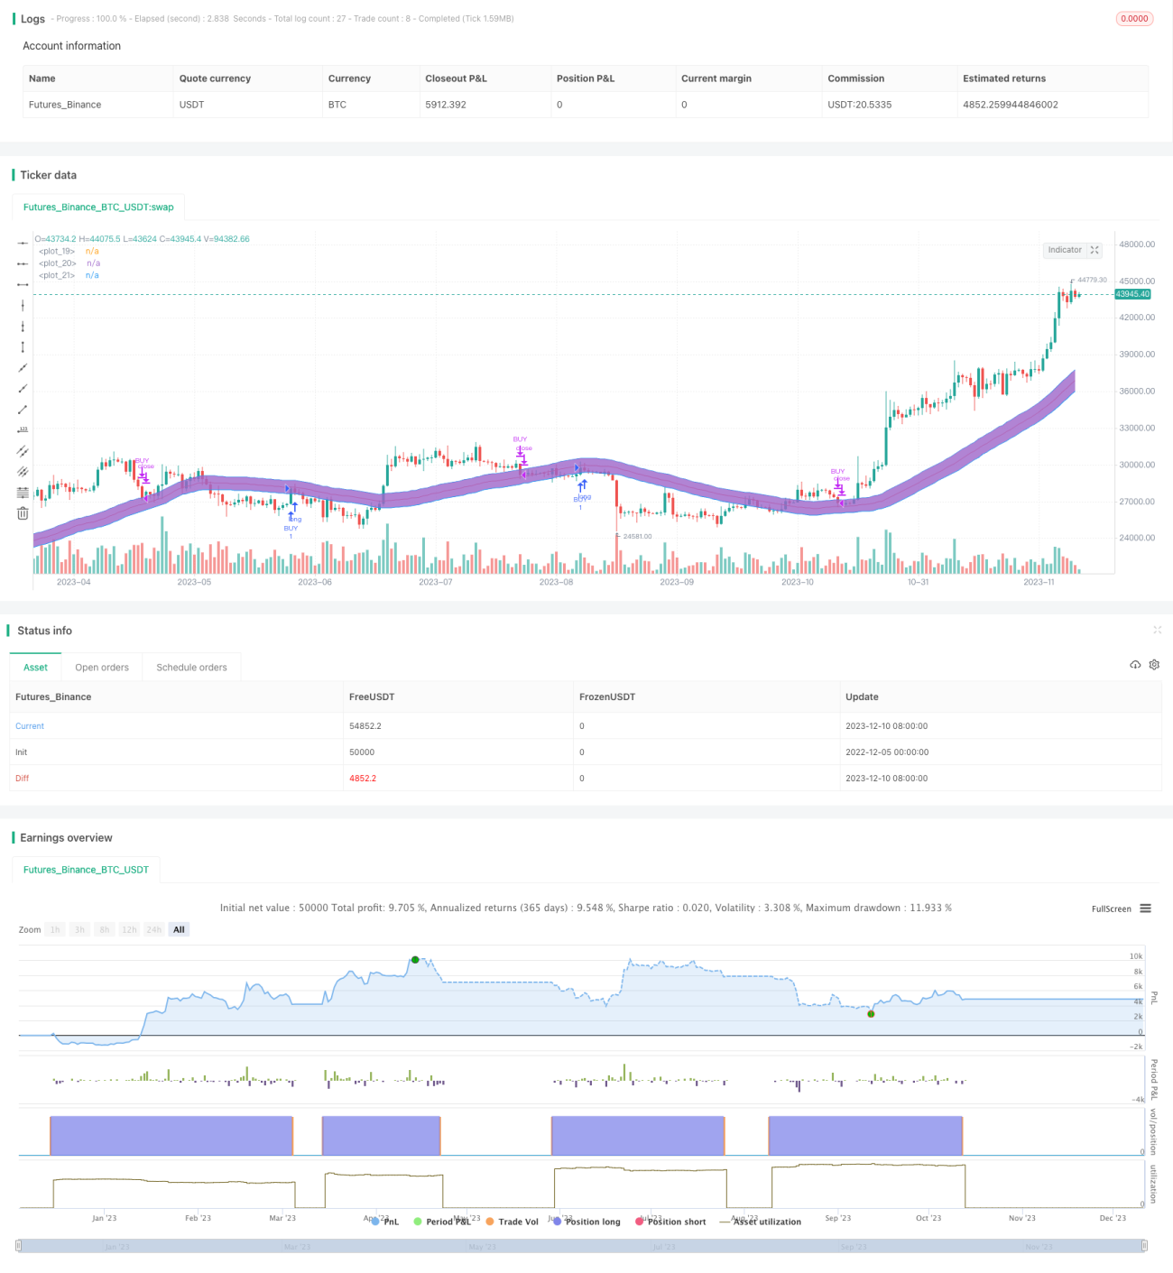The height and width of the screenshot is (1273, 1173).
Task: Toggle Trade Vol series in legend
Action: (x=512, y=1222)
